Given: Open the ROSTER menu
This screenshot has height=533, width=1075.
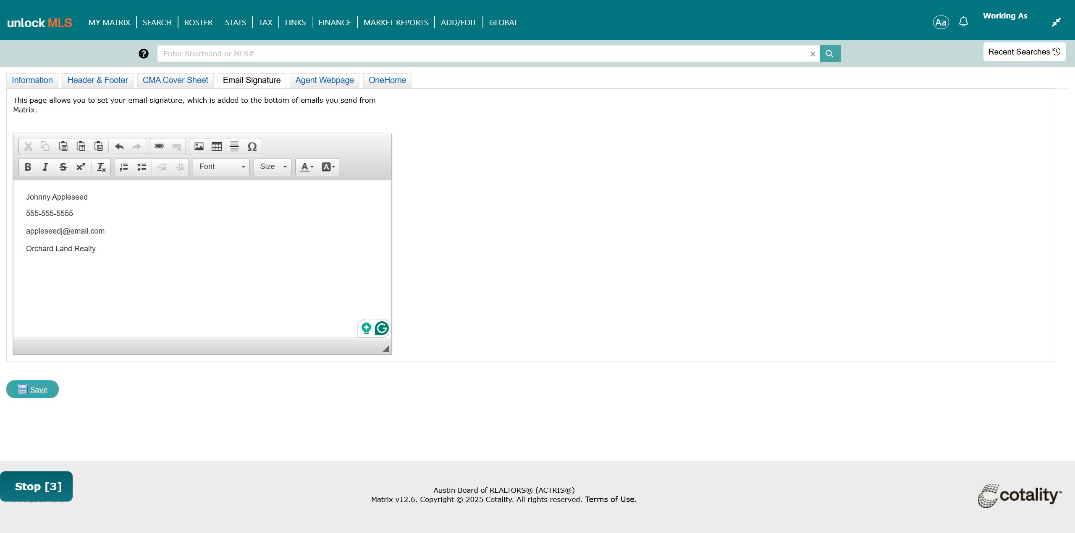Looking at the screenshot, I should tap(198, 22).
